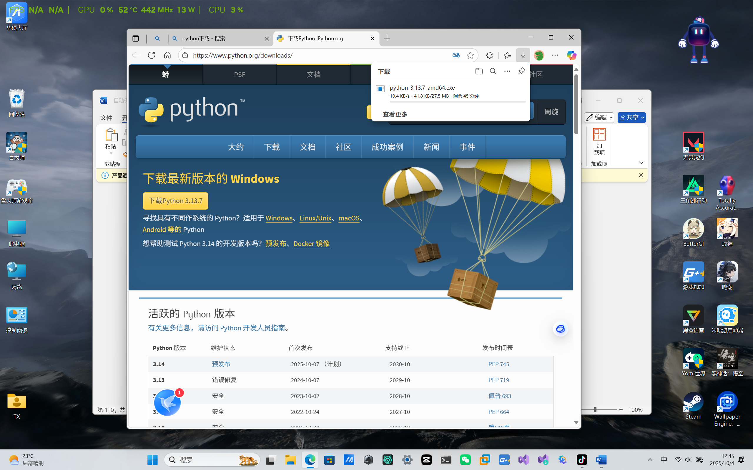Open the browser Extensions icon
Image resolution: width=753 pixels, height=470 pixels.
489,55
